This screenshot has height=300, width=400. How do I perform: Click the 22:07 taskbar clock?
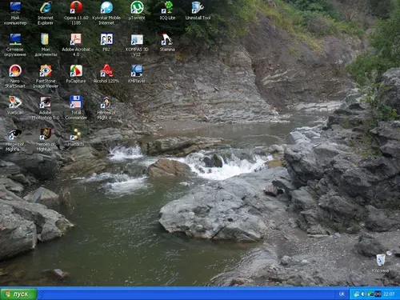(389, 294)
